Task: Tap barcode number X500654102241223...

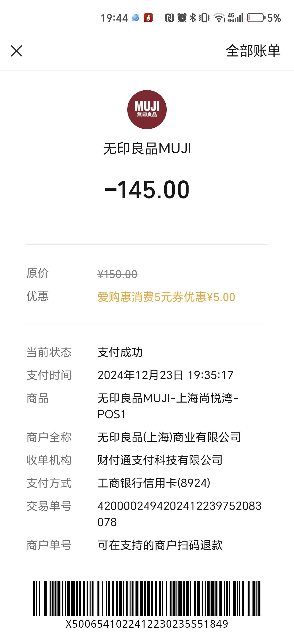Action: 147,624
